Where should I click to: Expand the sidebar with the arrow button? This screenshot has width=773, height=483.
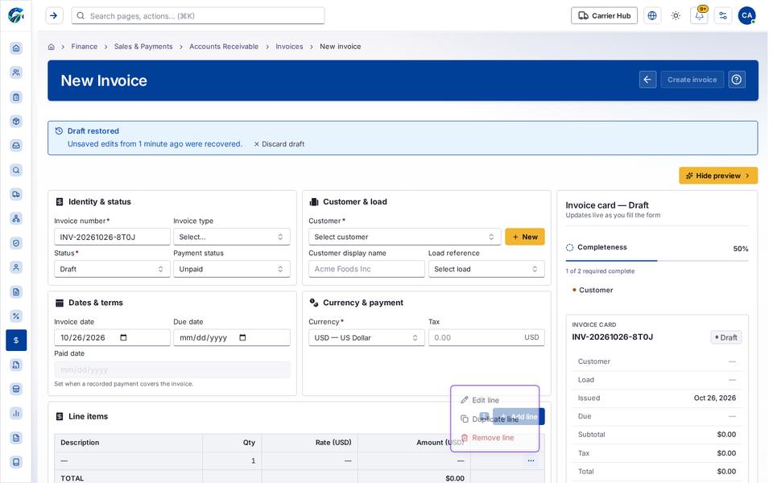pos(54,16)
